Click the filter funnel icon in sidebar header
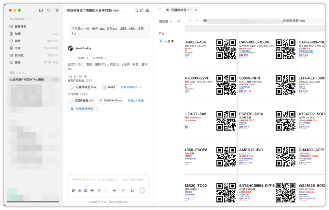 pyautogui.click(x=57, y=10)
